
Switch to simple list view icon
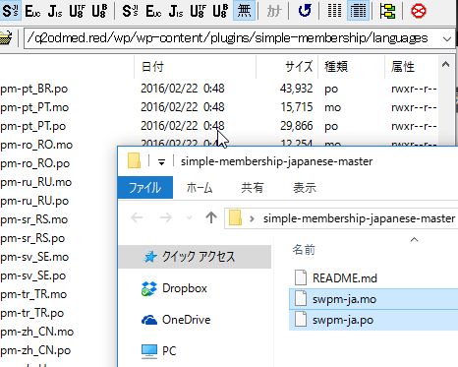[x=334, y=11]
